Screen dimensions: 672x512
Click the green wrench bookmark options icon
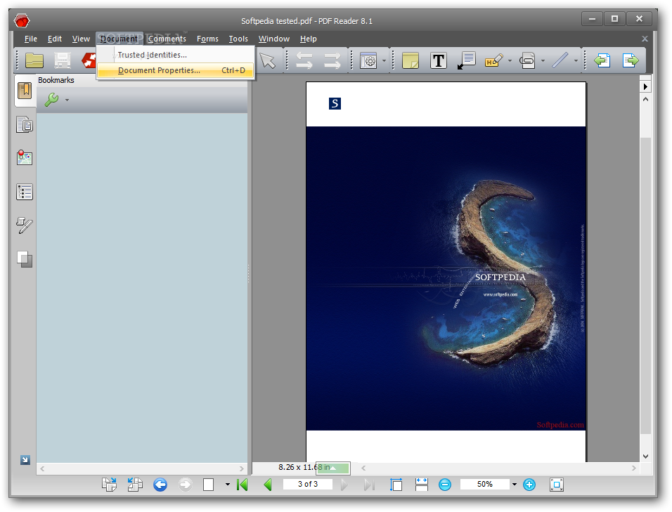click(51, 100)
